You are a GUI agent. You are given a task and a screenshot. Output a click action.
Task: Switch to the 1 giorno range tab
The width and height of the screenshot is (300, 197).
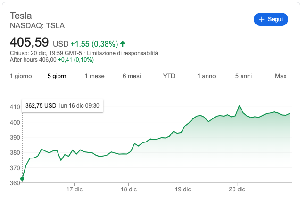coord(21,76)
